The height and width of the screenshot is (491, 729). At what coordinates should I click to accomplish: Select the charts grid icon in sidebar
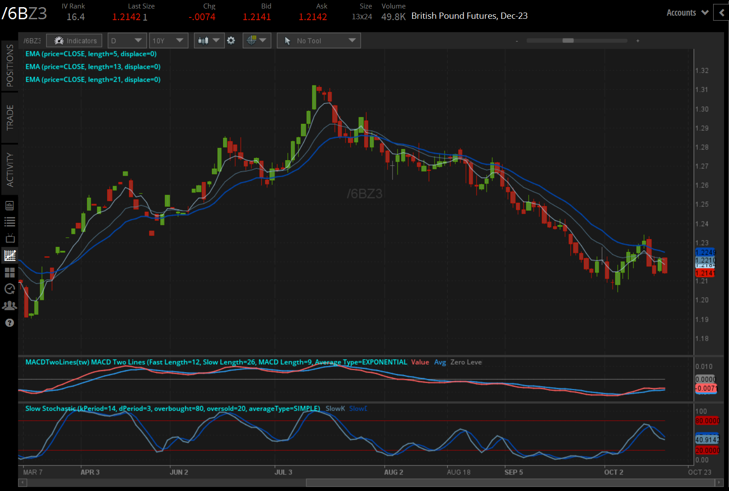point(9,256)
